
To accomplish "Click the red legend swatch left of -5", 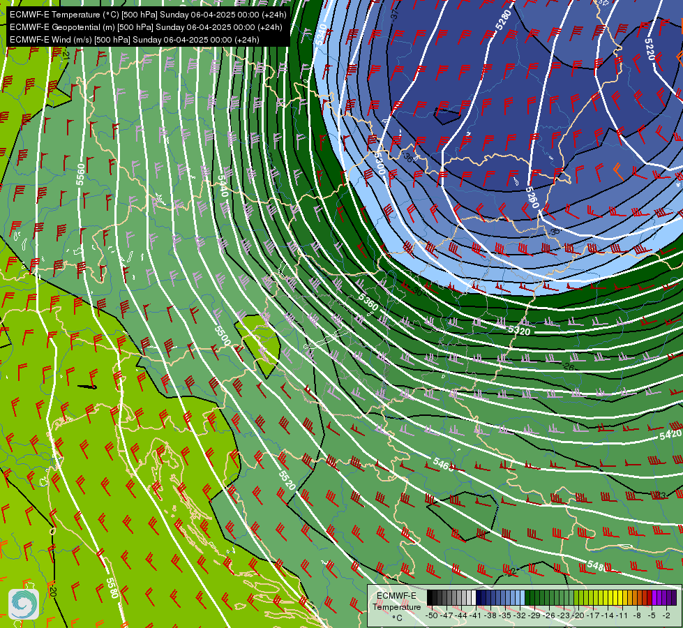I will [x=650, y=597].
